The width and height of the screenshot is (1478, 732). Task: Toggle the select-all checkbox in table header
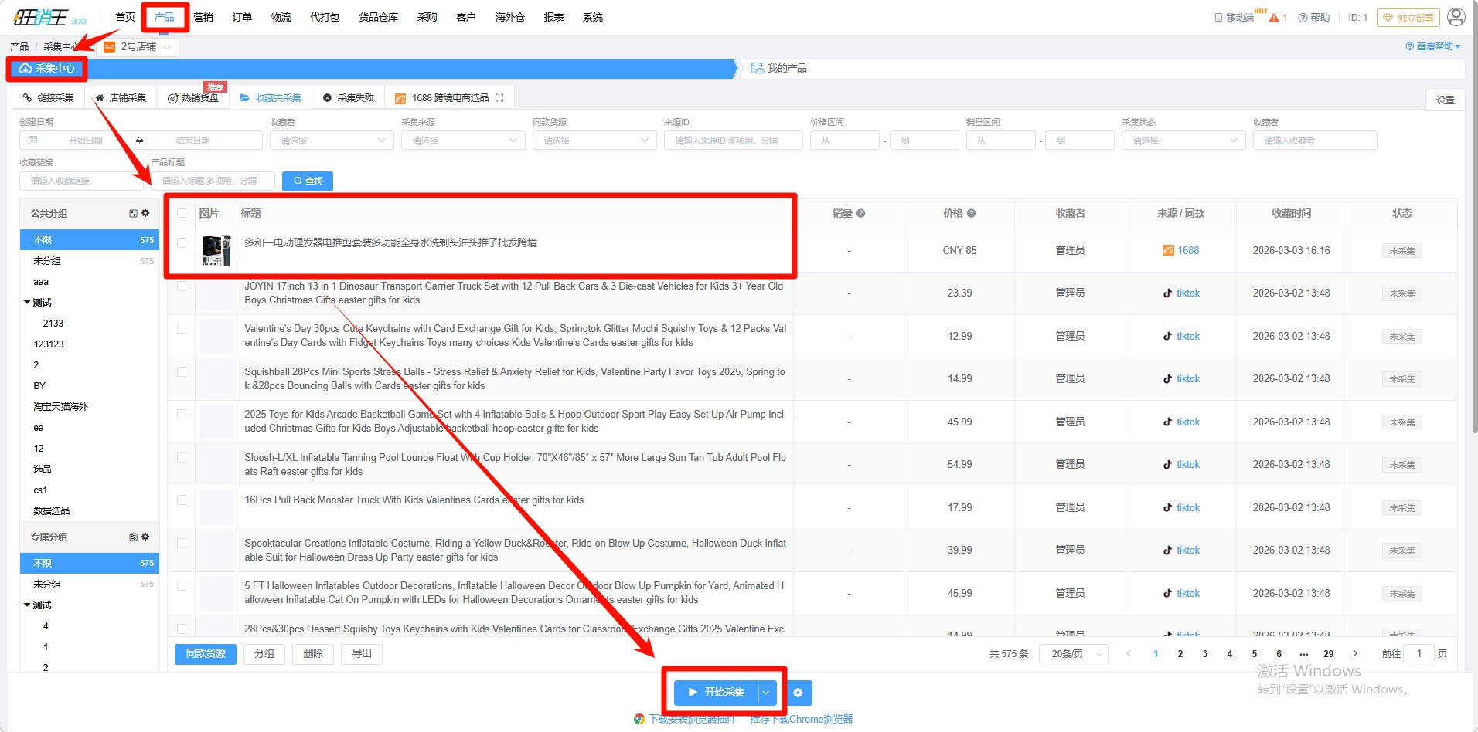(182, 213)
